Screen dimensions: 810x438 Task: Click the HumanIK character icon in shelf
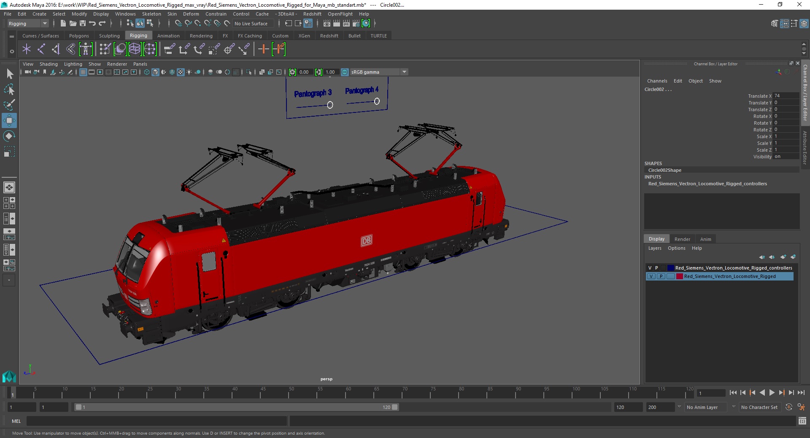click(86, 49)
